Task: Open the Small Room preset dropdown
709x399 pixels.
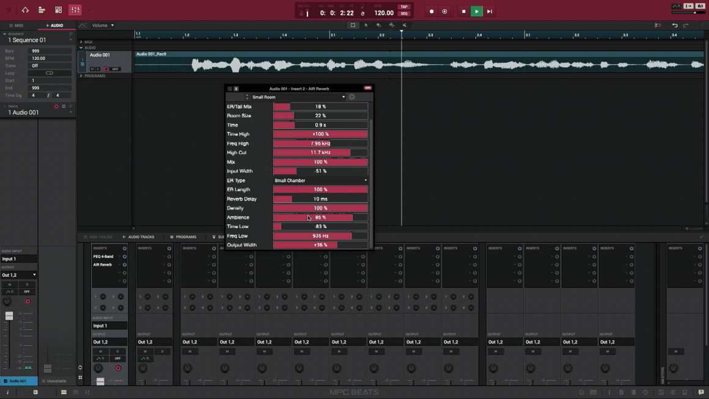Action: click(343, 97)
